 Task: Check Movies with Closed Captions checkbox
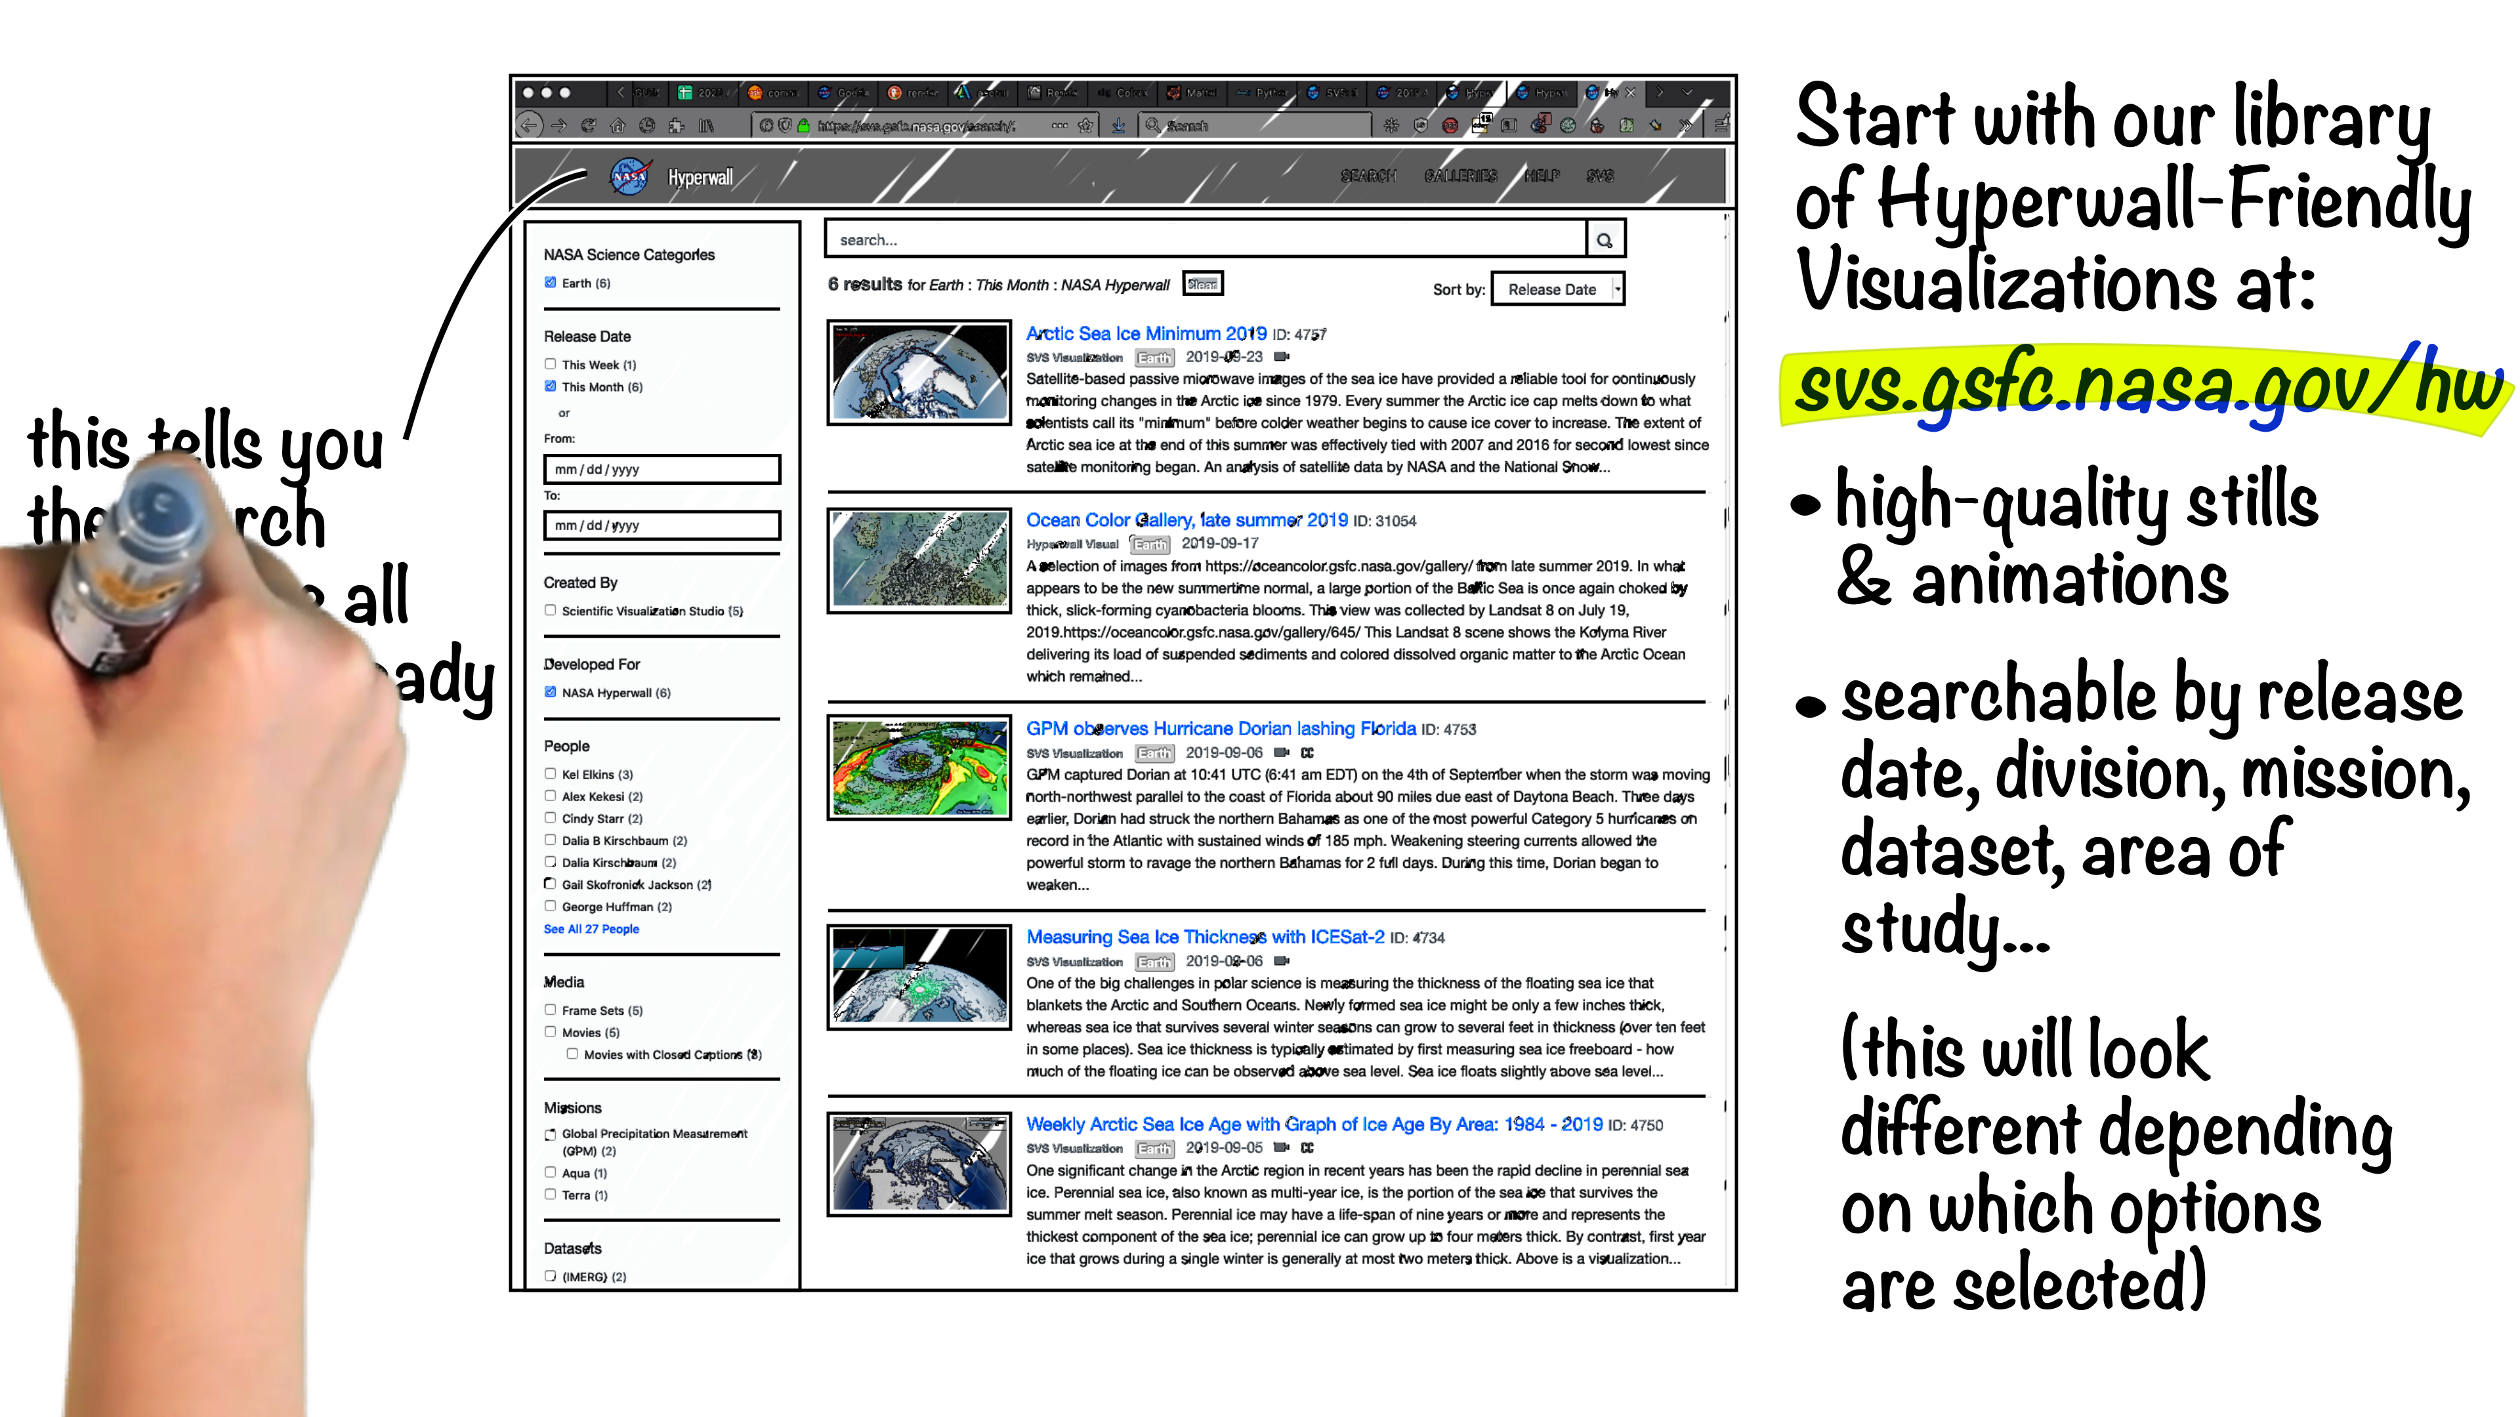pos(572,1054)
